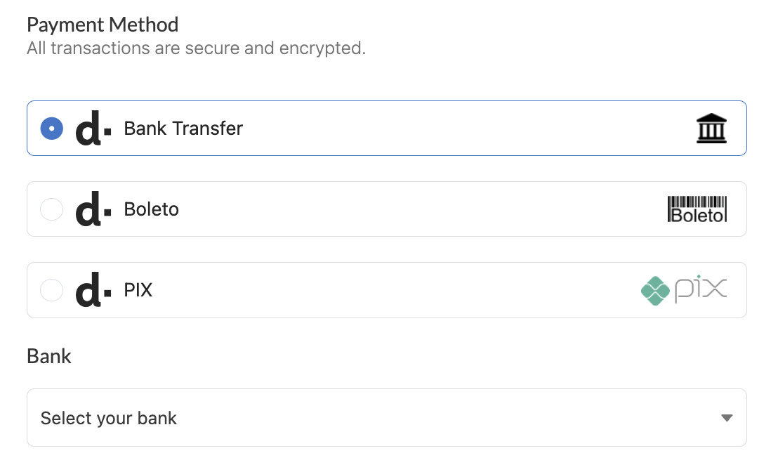Viewport: 778px width, 465px height.
Task: Click the 'PIX' label text
Action: pyautogui.click(x=138, y=290)
